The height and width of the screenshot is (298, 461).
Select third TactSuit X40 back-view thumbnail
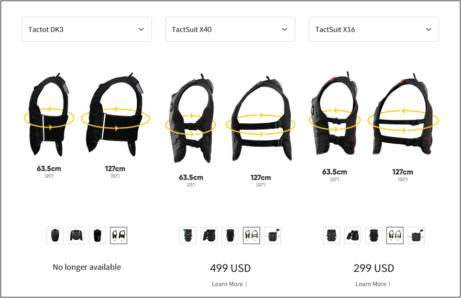click(x=230, y=235)
